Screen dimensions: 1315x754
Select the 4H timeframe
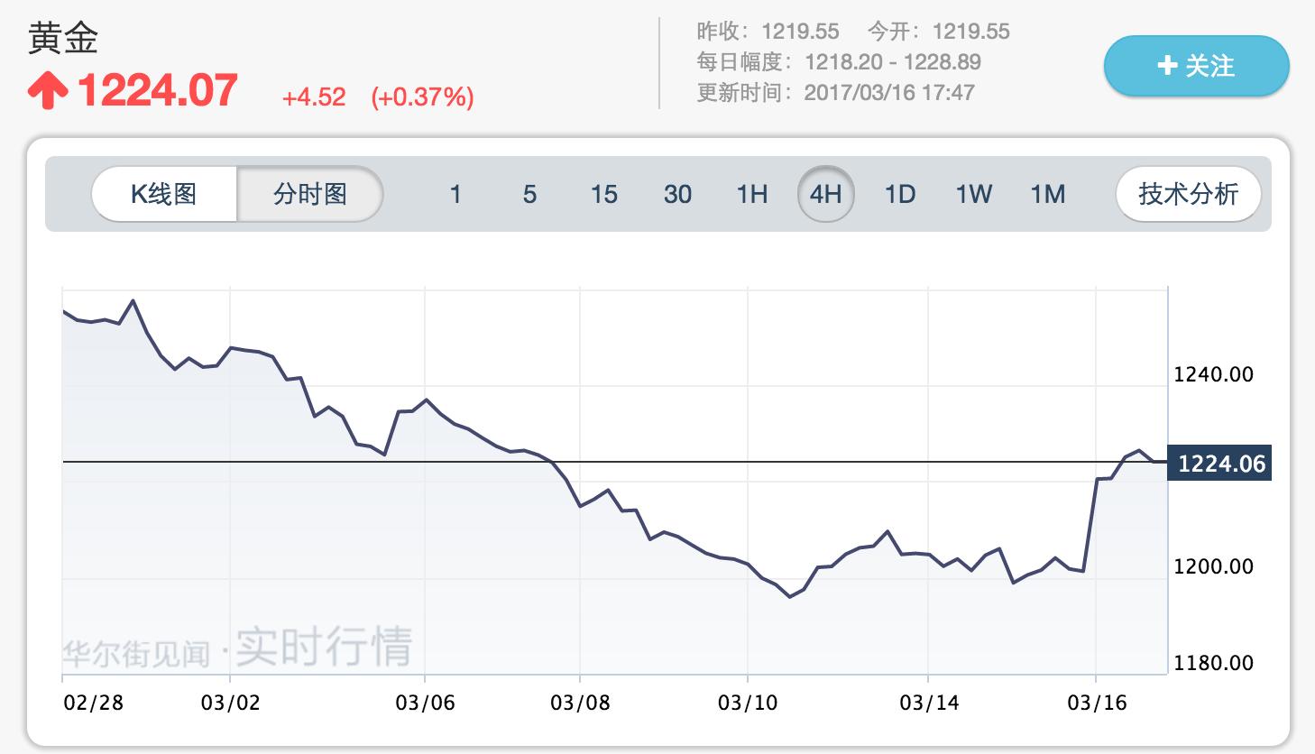tap(825, 194)
